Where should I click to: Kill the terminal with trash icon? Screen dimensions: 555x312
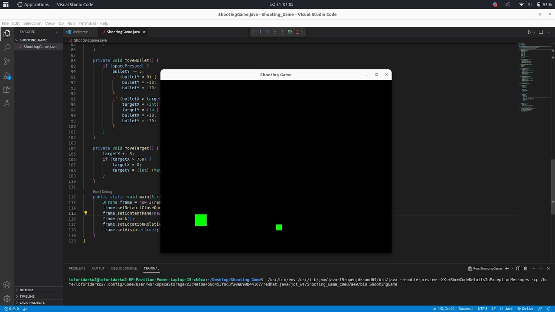point(526,269)
